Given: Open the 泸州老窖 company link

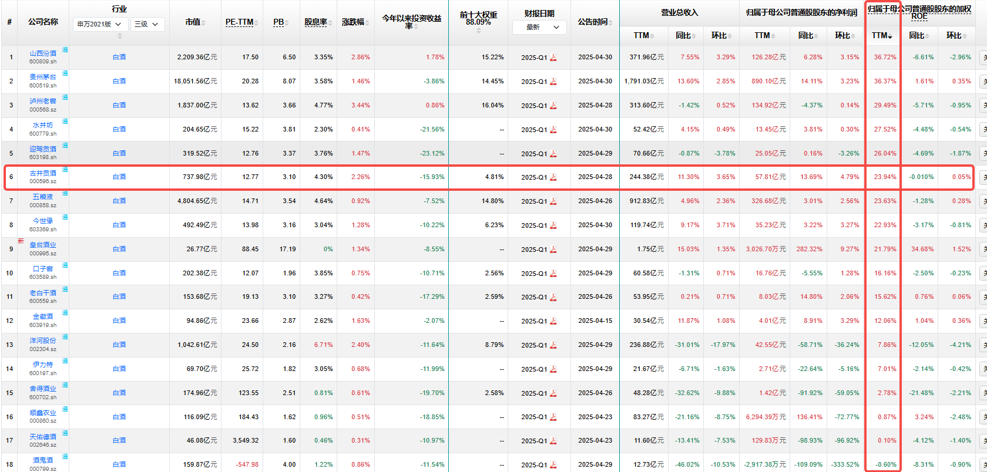Looking at the screenshot, I should pyautogui.click(x=43, y=102).
